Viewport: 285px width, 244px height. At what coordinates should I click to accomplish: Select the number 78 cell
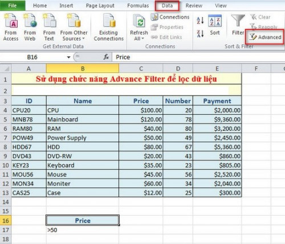[x=178, y=119]
